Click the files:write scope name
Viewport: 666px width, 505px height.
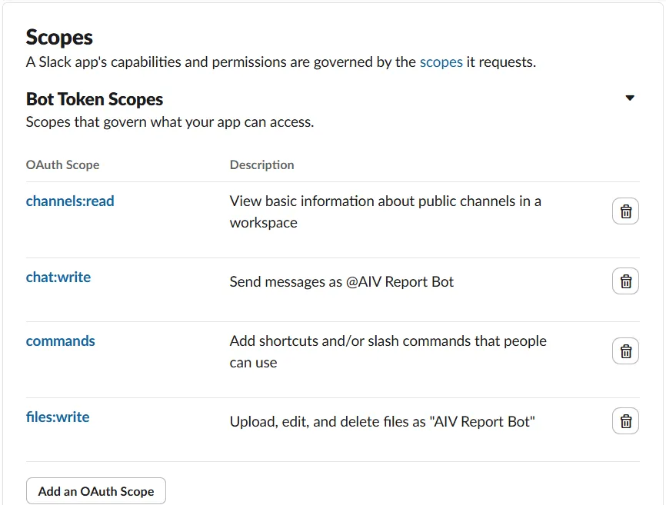click(58, 416)
